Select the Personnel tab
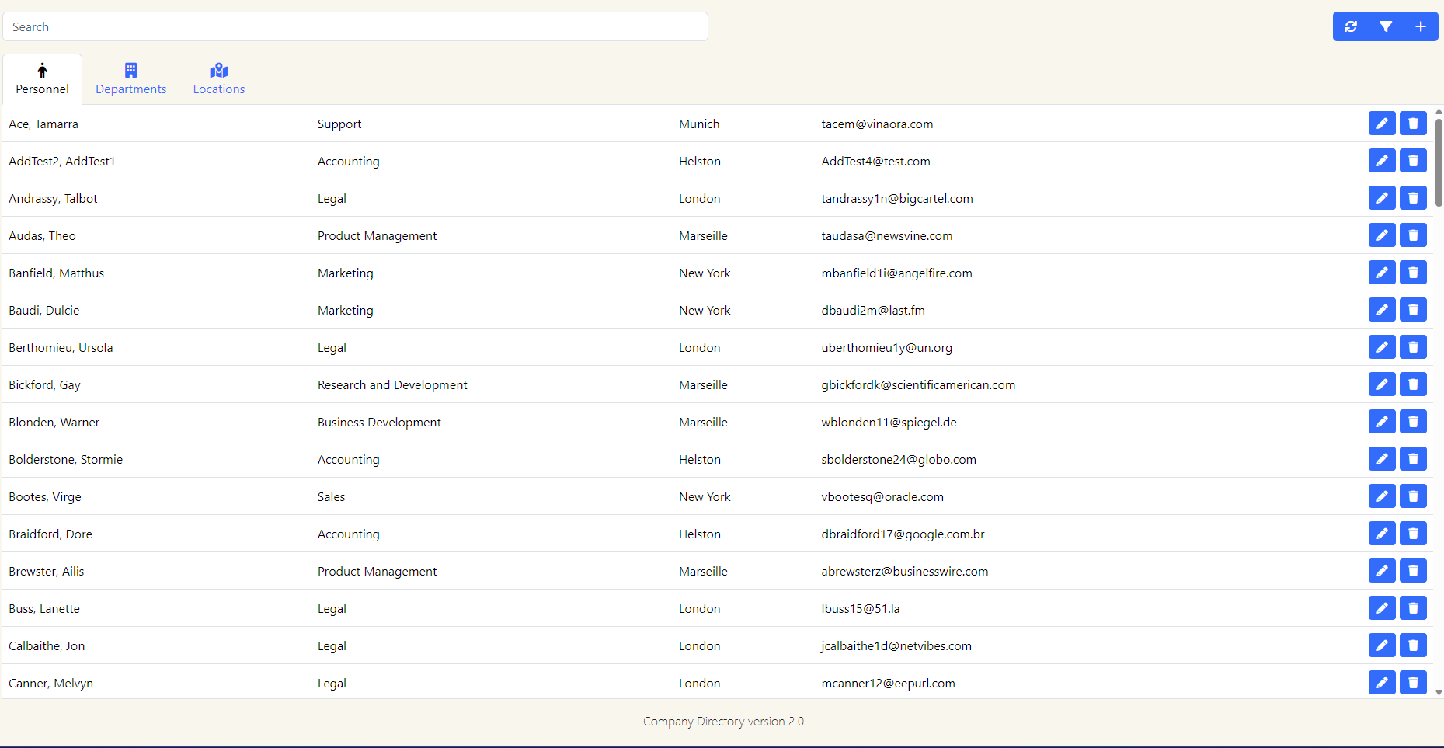This screenshot has width=1444, height=748. 43,79
